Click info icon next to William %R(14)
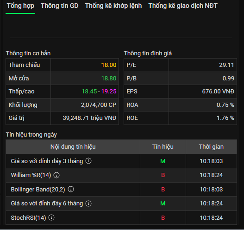Image resolution: width=244 pixels, height=230 pixels. pos(56,175)
